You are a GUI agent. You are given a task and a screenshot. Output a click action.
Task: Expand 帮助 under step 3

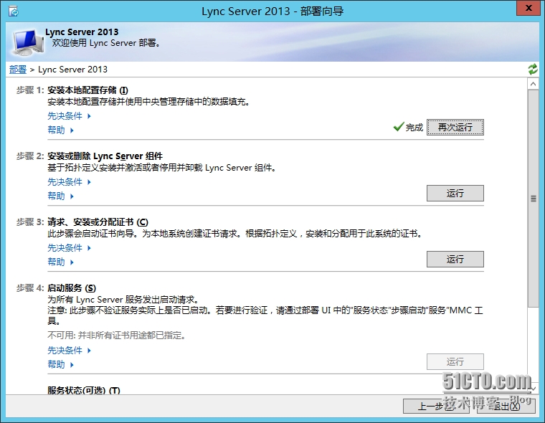(60, 262)
